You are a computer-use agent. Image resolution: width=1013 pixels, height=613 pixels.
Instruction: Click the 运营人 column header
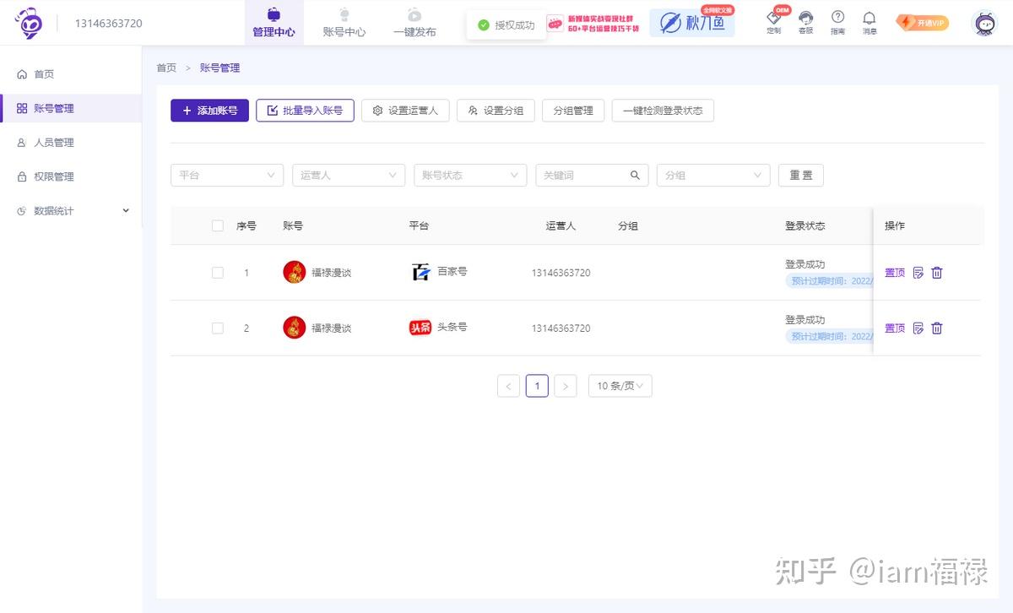(x=561, y=225)
